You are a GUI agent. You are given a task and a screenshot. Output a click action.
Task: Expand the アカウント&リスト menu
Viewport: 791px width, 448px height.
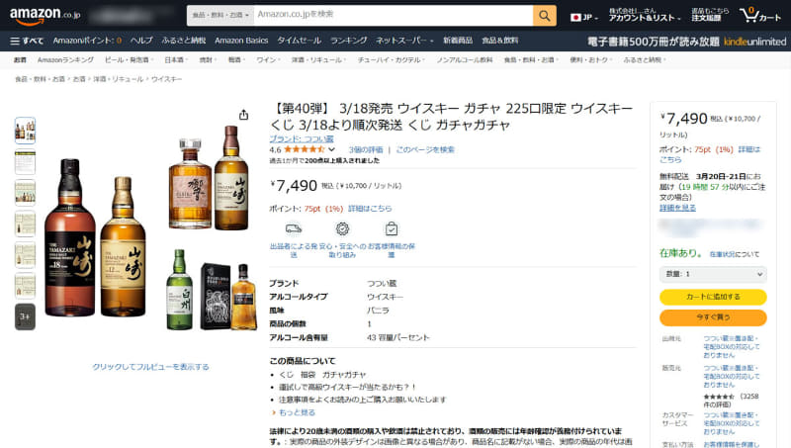pyautogui.click(x=645, y=15)
